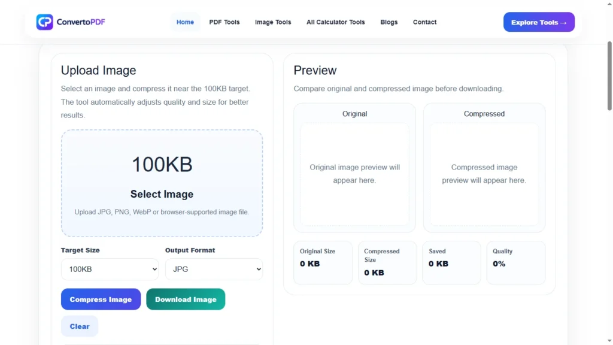
Task: Click the Compressed image preview box
Action: (484, 174)
